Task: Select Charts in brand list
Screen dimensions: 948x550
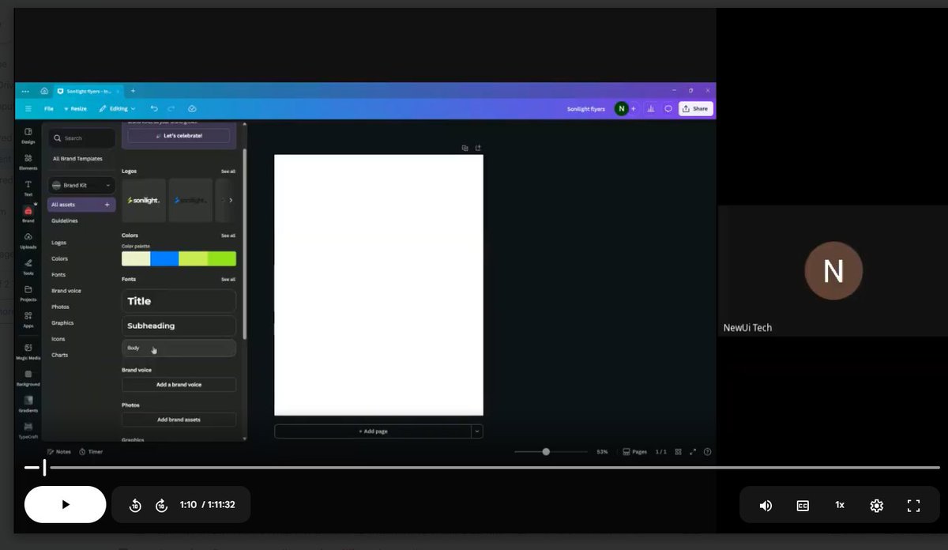Action: point(60,355)
